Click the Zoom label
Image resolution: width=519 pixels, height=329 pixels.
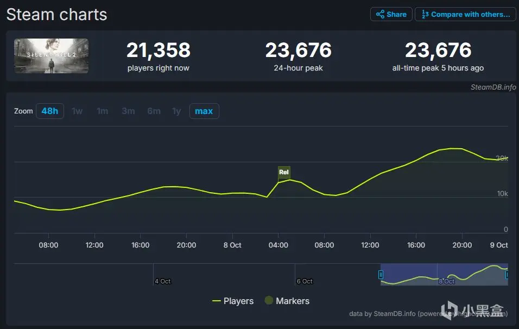point(23,111)
